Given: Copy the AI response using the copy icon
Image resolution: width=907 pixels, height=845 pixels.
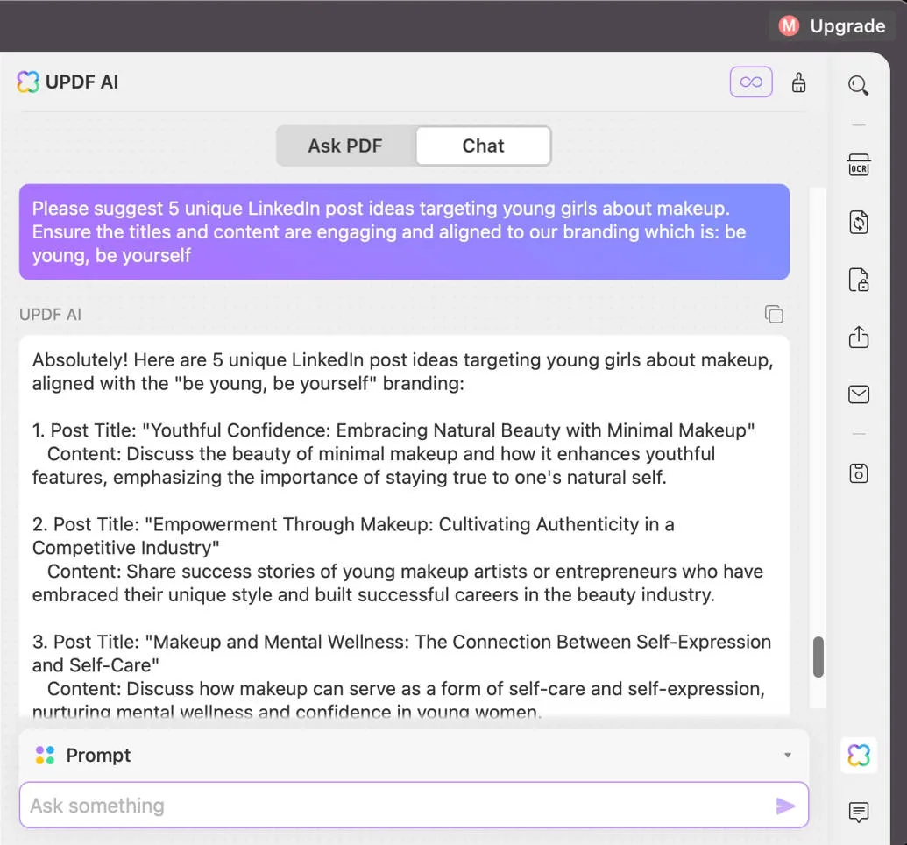Looking at the screenshot, I should (774, 314).
